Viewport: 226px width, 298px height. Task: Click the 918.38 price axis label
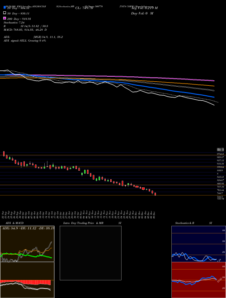point(221,163)
